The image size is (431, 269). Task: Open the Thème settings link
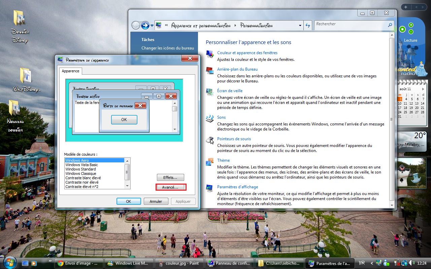pos(223,160)
